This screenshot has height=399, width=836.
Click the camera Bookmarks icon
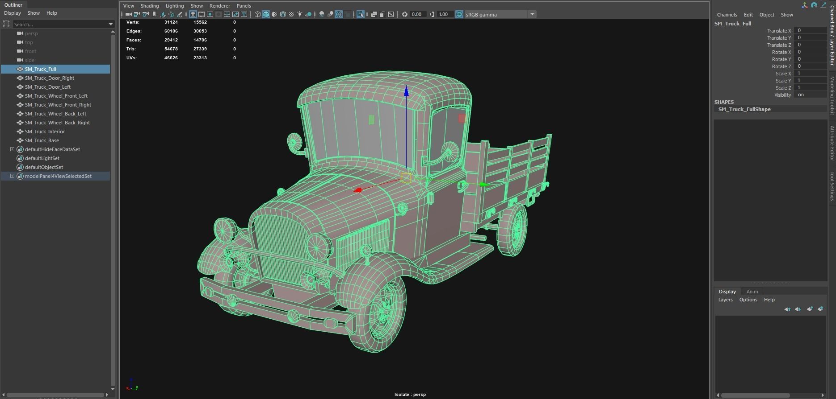pyautogui.click(x=154, y=14)
